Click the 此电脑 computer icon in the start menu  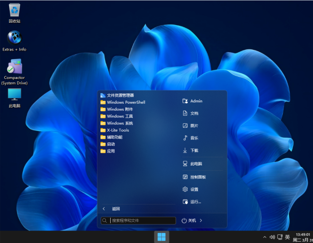pos(185,164)
